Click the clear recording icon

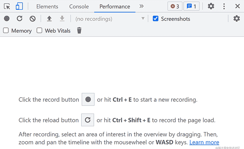(33, 19)
